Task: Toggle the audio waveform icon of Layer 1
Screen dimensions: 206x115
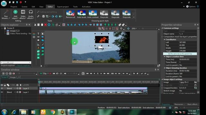Action: pyautogui.click(x=17, y=92)
